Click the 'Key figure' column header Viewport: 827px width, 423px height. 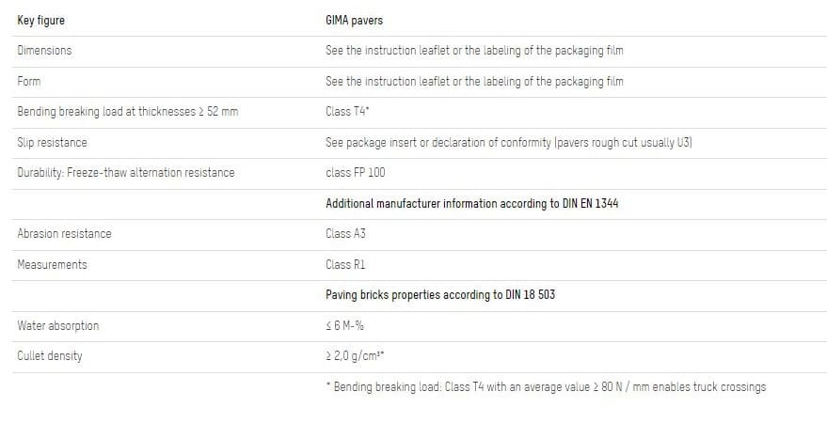point(40,20)
